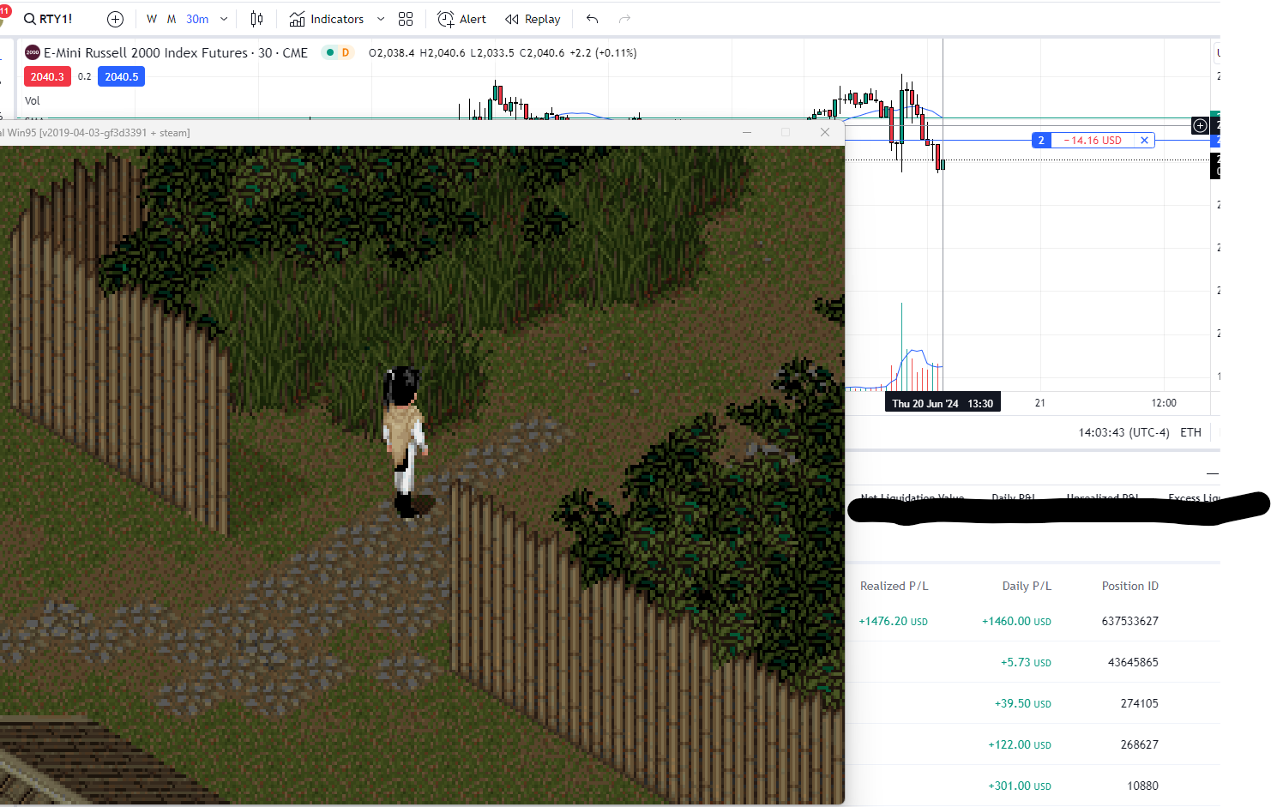Click the Realized P/L column header
Screen dimensions: 1271x807
894,586
